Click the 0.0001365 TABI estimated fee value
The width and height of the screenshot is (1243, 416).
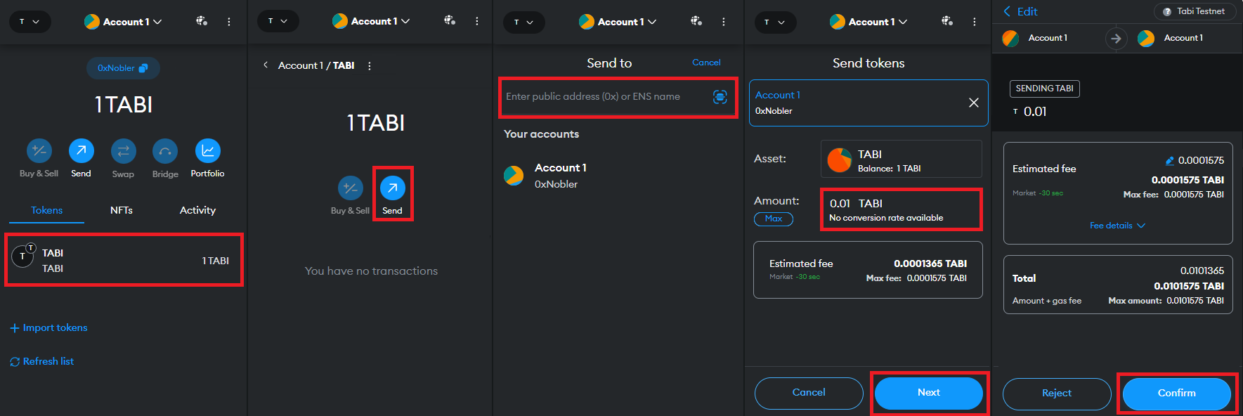tap(930, 264)
